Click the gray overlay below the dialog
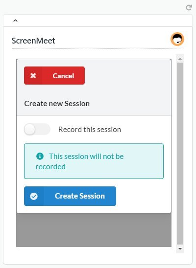Screen dimensions: 196x268 point(94,230)
